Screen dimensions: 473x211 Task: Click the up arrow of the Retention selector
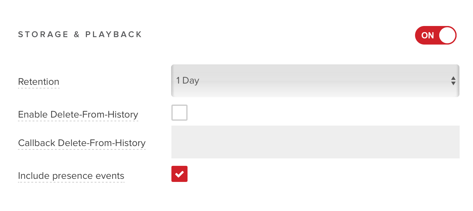tap(453, 78)
